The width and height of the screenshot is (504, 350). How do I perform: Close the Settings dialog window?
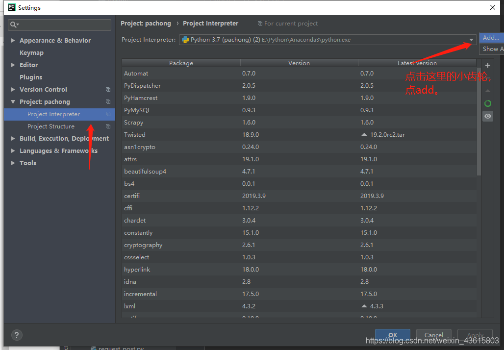click(x=492, y=7)
